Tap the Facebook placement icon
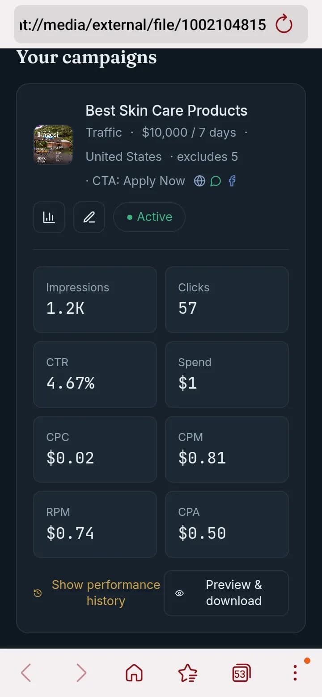The image size is (322, 697). tap(232, 181)
